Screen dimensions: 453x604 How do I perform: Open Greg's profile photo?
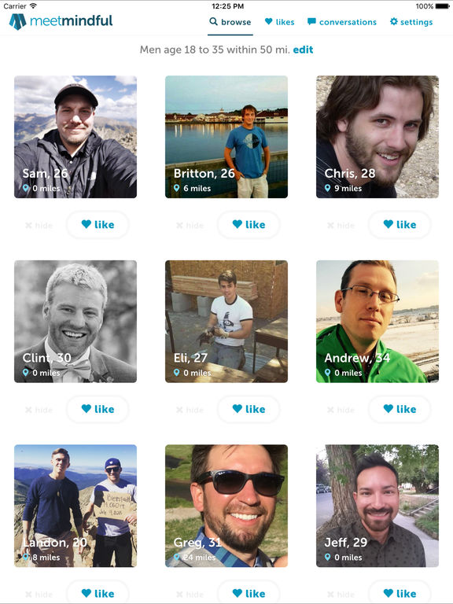tap(226, 506)
